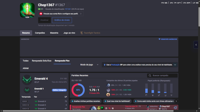The image size is (200, 112).
Task: Click the favorite star next to Chop1367
Action: click(x=68, y=5)
